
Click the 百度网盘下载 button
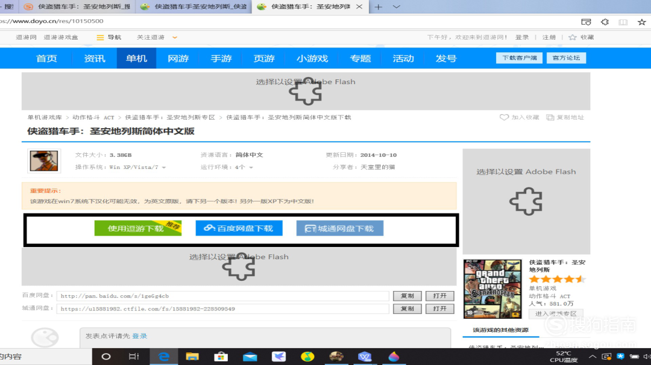(x=239, y=228)
